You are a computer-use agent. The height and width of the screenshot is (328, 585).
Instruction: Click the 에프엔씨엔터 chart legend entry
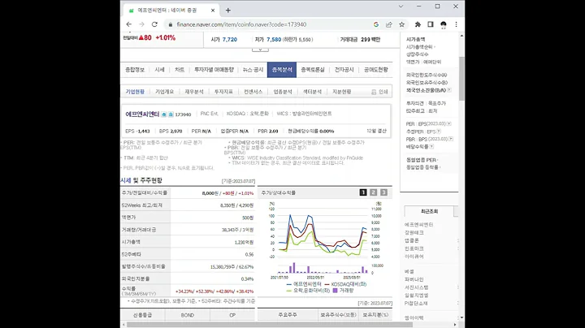click(304, 284)
